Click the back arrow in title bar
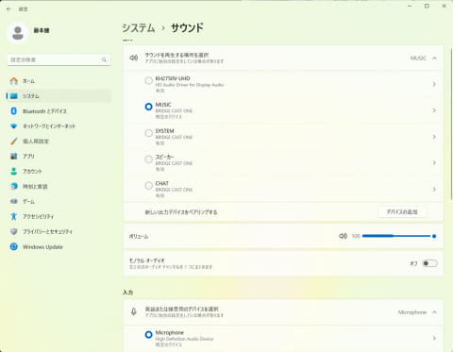453x352 pixels. [8, 9]
